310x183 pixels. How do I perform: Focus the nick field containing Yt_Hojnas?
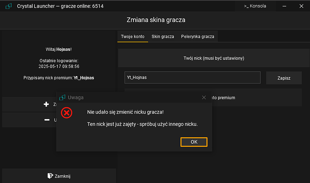click(x=192, y=77)
